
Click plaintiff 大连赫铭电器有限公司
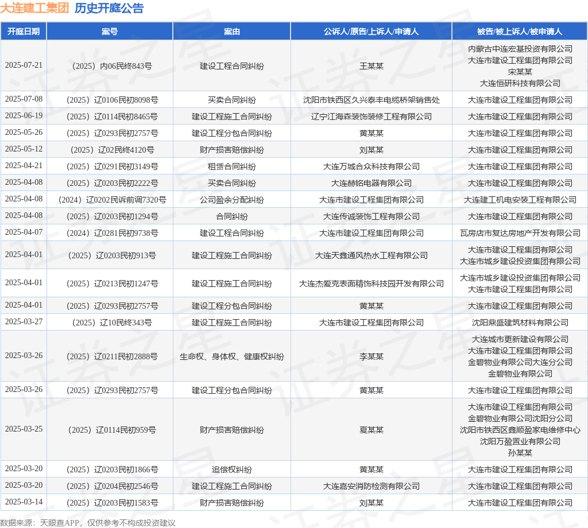pos(372,183)
